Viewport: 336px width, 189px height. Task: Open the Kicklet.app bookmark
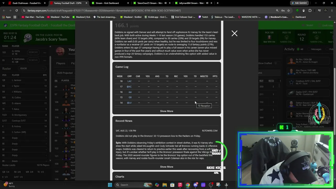tap(155, 17)
